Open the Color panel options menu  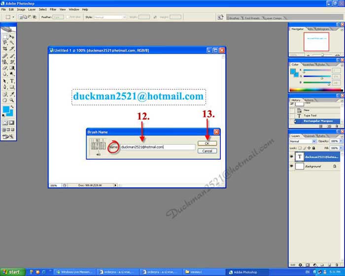tap(342, 65)
